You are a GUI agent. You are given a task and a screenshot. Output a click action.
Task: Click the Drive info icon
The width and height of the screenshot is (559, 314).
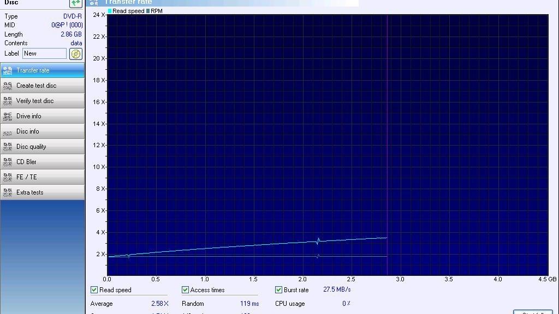[8, 116]
